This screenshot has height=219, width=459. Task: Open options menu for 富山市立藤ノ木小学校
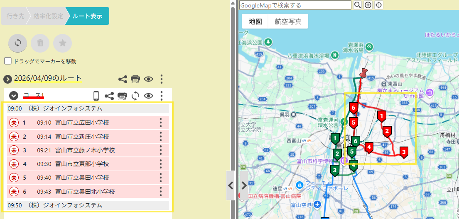160,150
